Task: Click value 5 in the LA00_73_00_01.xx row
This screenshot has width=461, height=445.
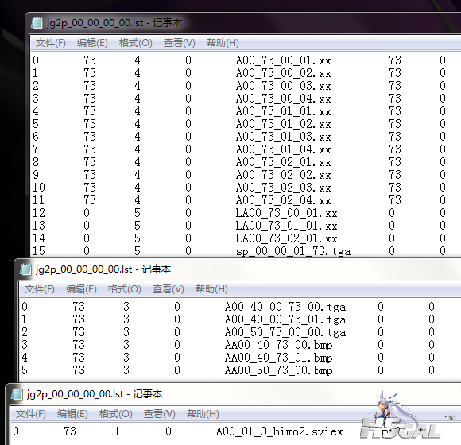Action: [x=138, y=213]
